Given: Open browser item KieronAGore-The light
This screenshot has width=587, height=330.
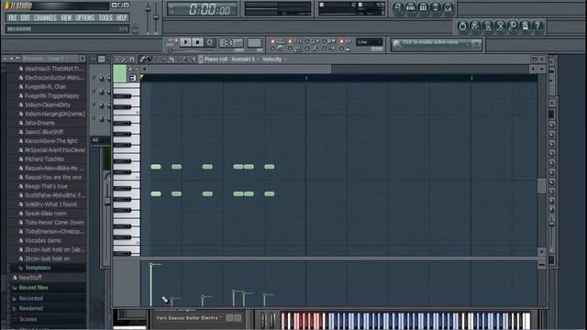Looking at the screenshot, I should 50,141.
